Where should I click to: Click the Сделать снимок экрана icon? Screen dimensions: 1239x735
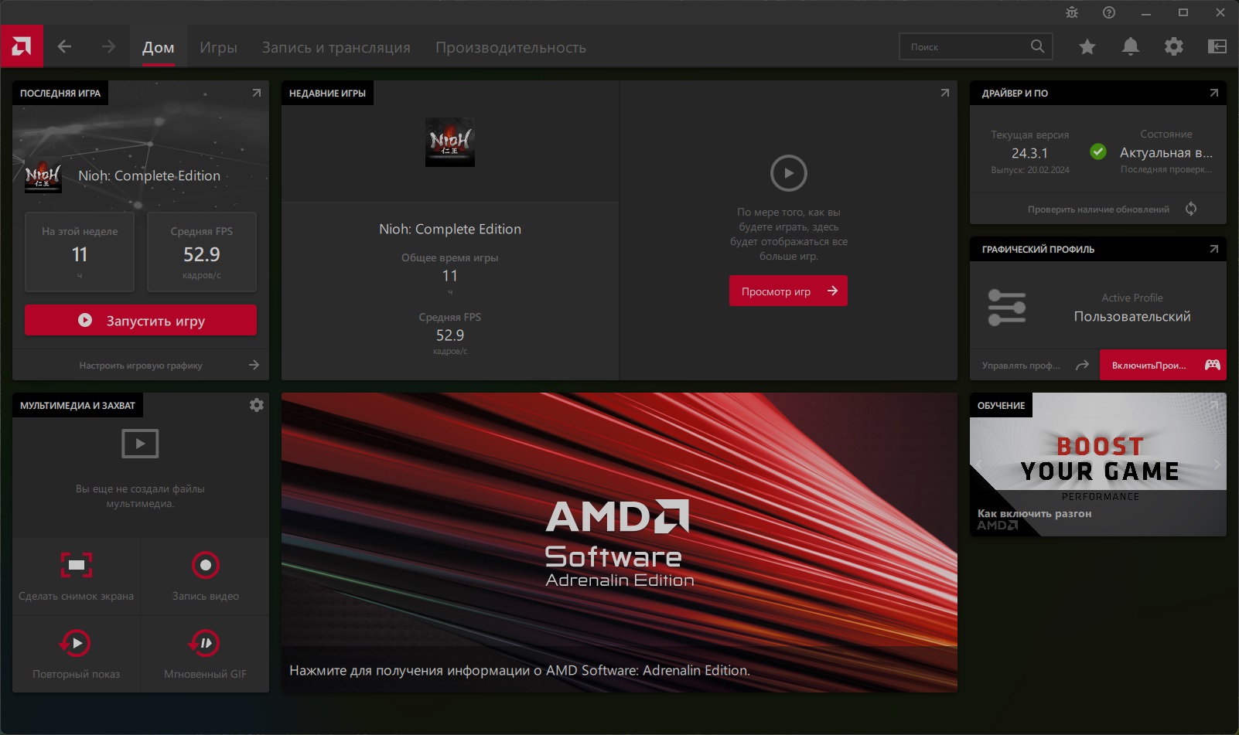(77, 565)
